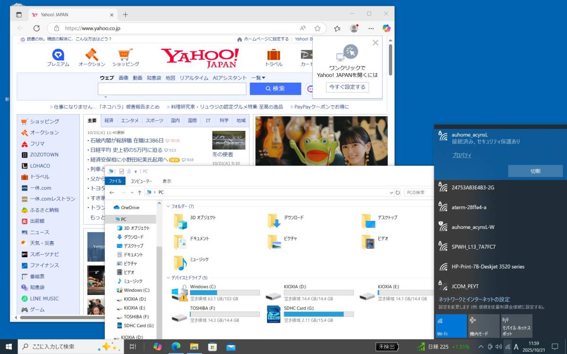
Task: Click the Windows taskbar search box
Action: (71, 346)
